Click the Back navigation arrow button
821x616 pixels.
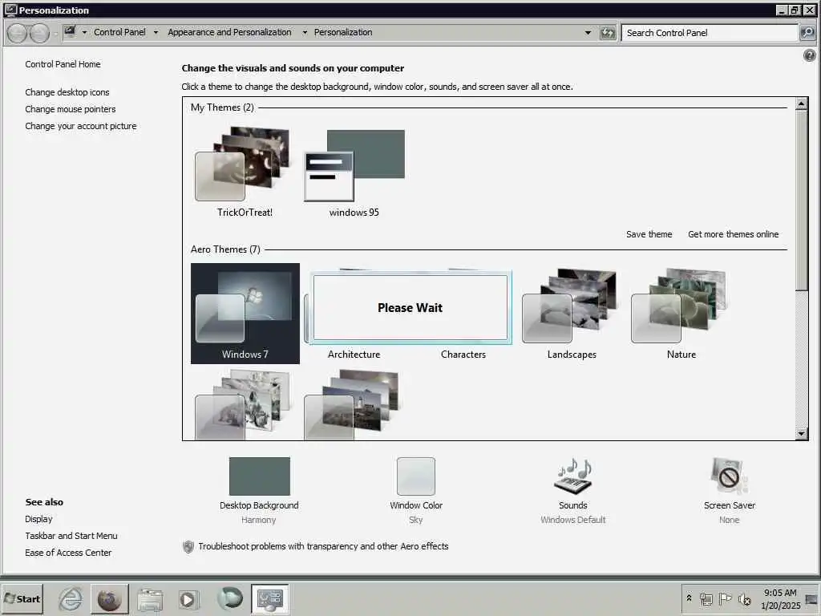[x=17, y=33]
